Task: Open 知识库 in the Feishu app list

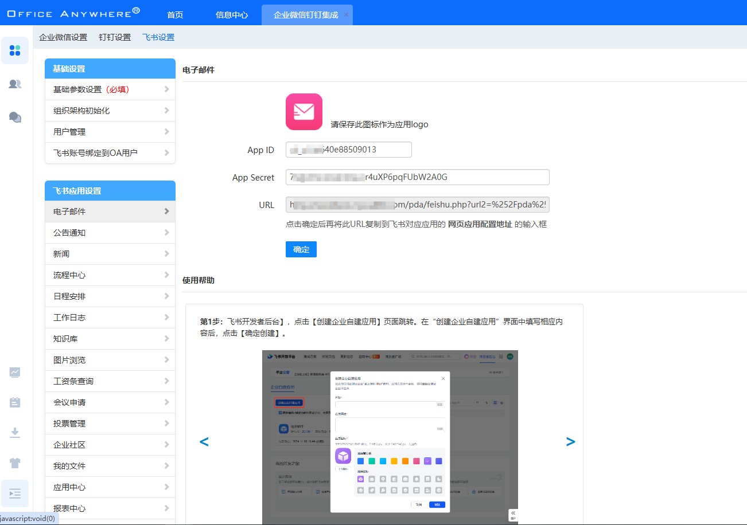Action: pyautogui.click(x=110, y=339)
